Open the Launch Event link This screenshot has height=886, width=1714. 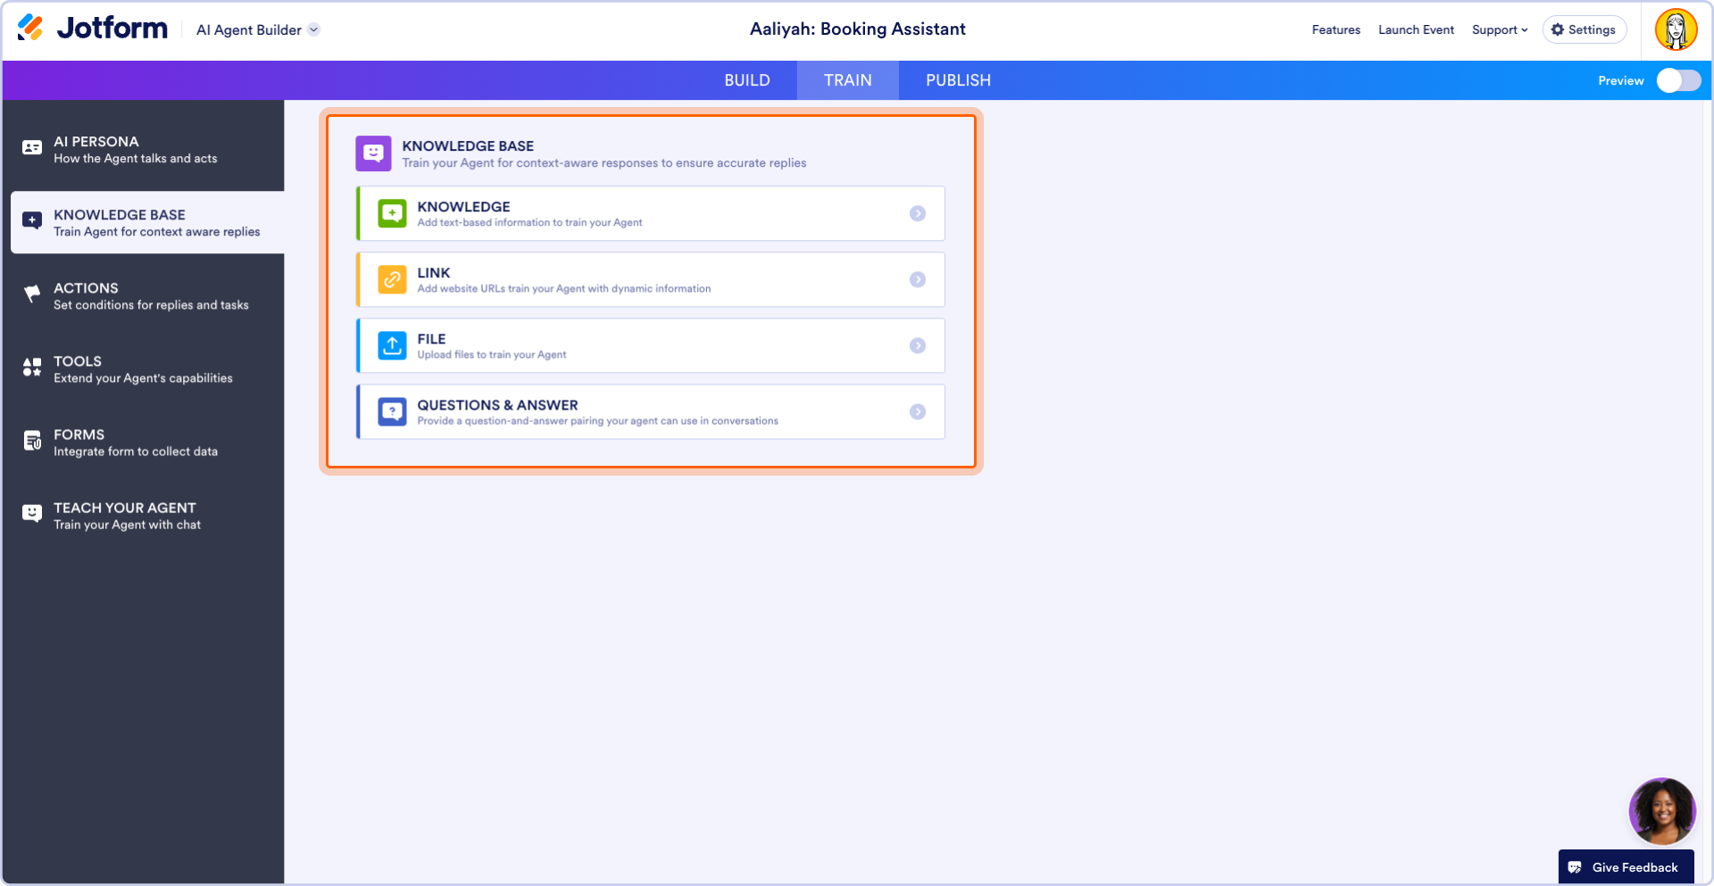click(1416, 29)
